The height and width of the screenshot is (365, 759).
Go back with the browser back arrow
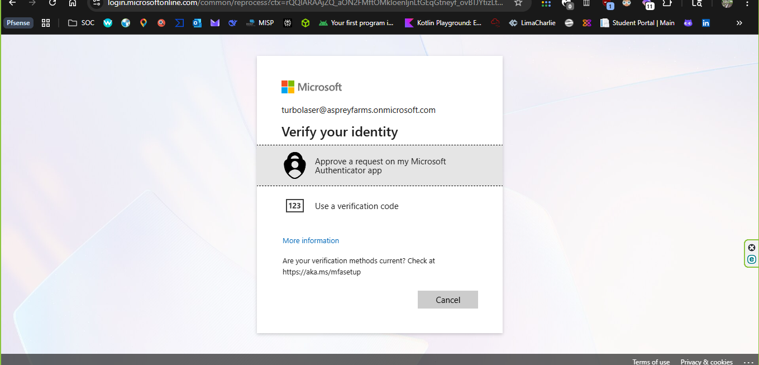(12, 3)
